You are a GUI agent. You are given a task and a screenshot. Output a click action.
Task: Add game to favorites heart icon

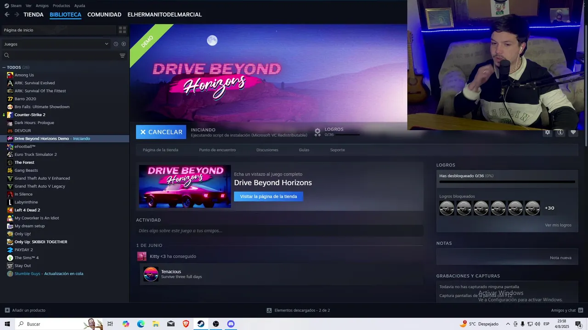[573, 132]
